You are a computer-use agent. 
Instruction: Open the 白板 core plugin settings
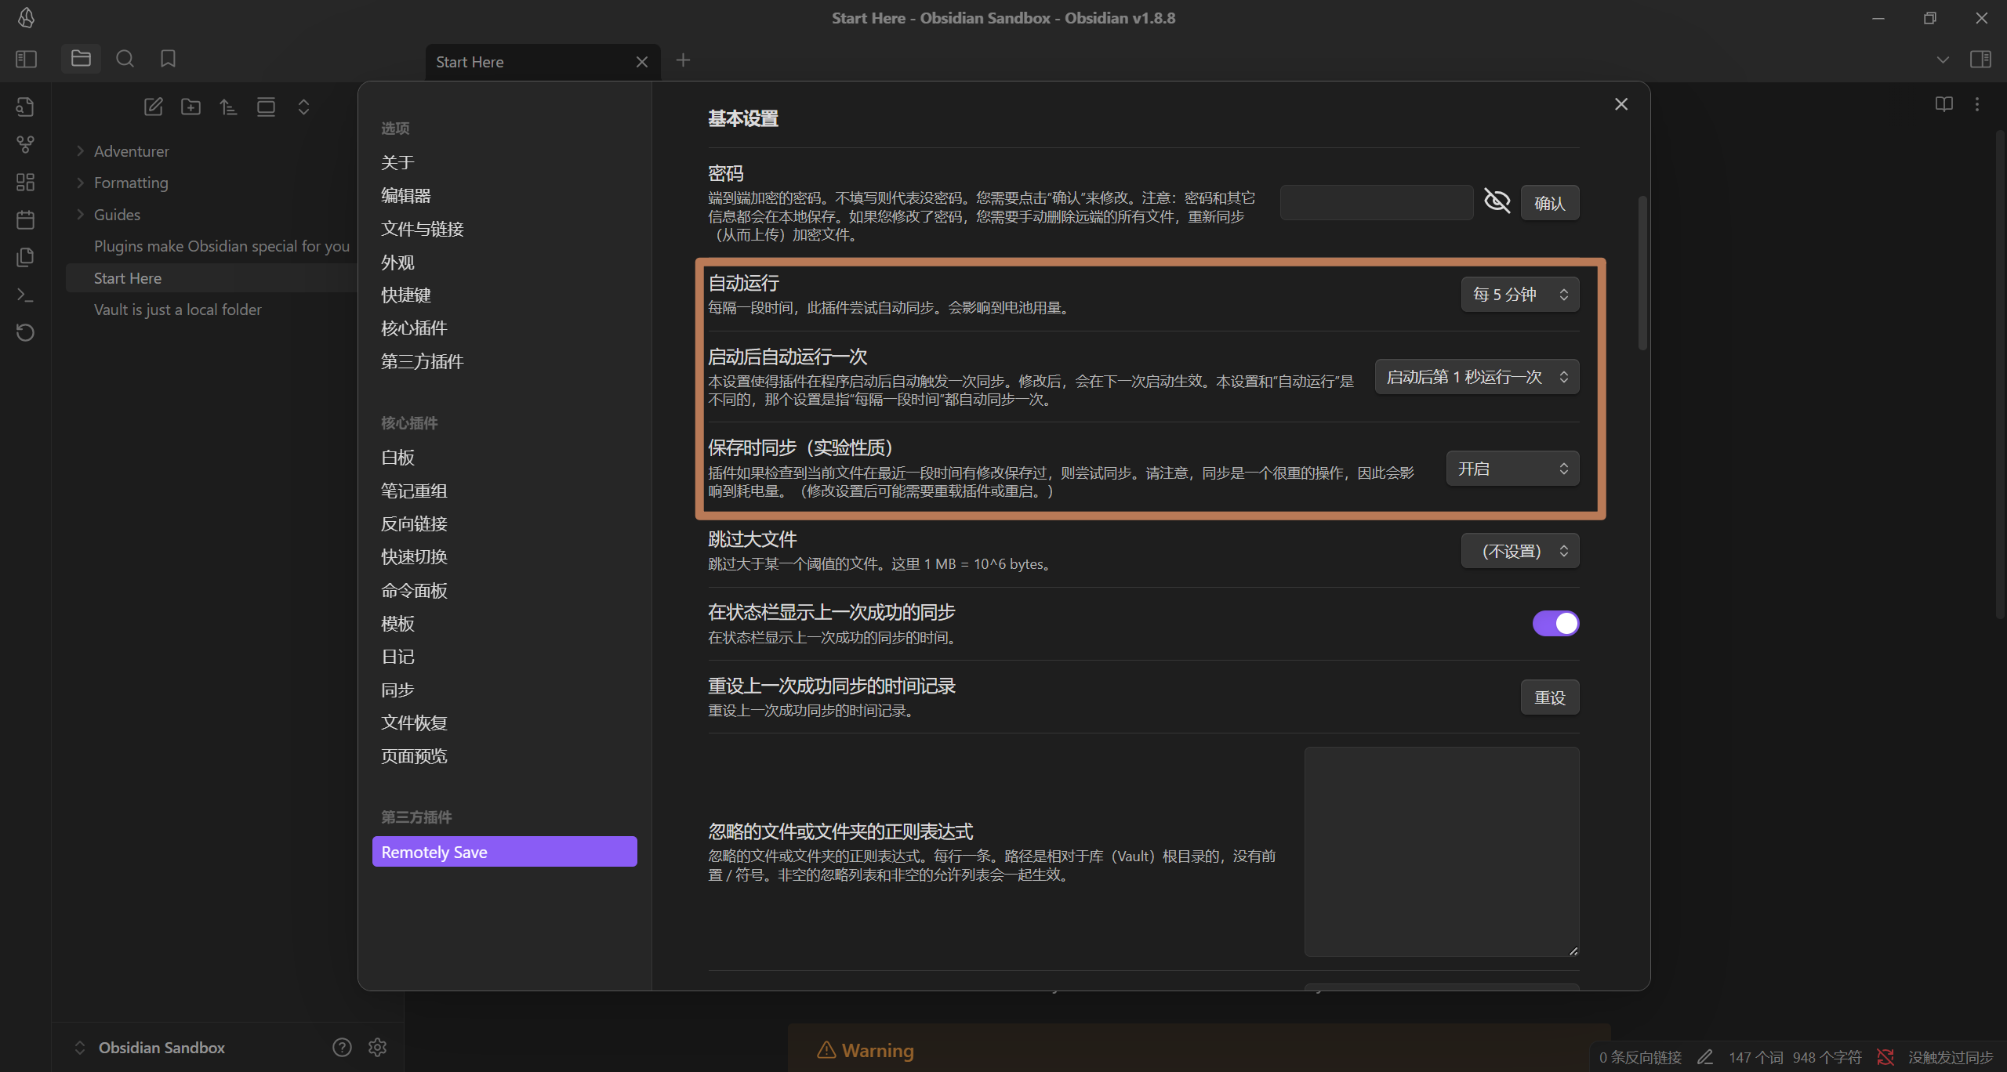click(x=397, y=458)
